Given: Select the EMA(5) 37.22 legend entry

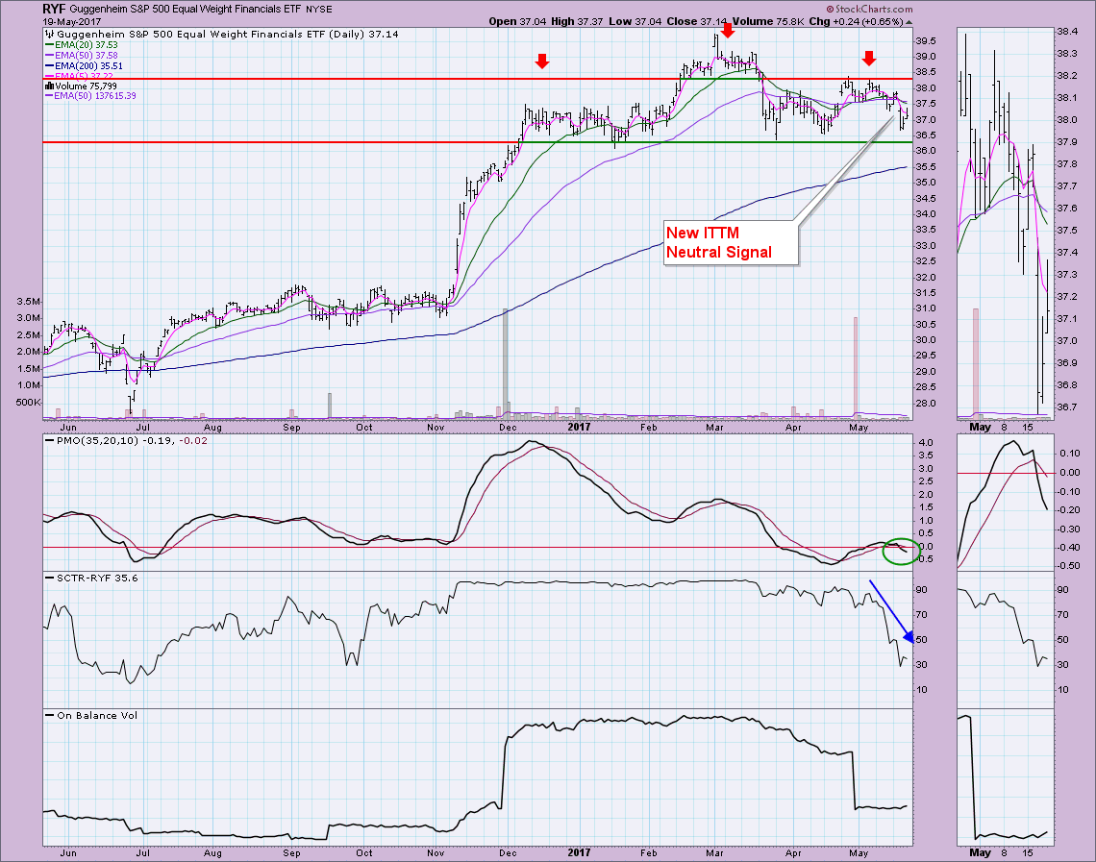Looking at the screenshot, I should click(x=79, y=76).
